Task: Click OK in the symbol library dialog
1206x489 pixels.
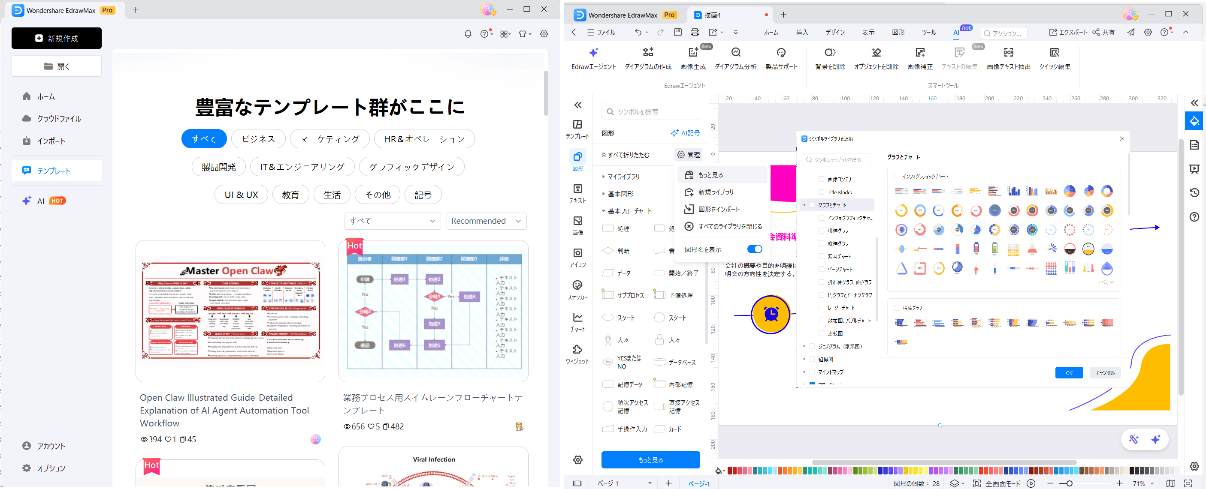Action: [x=1069, y=372]
